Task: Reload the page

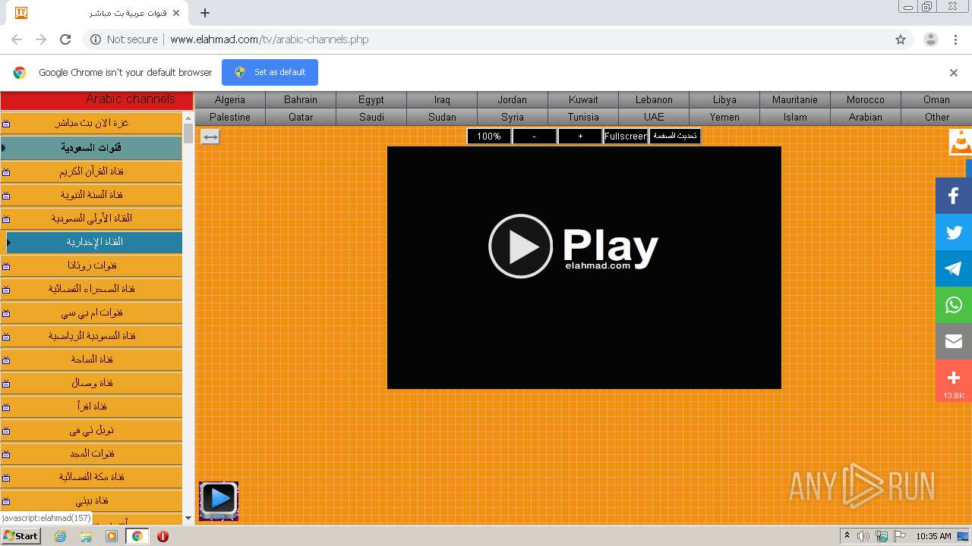Action: click(x=65, y=39)
